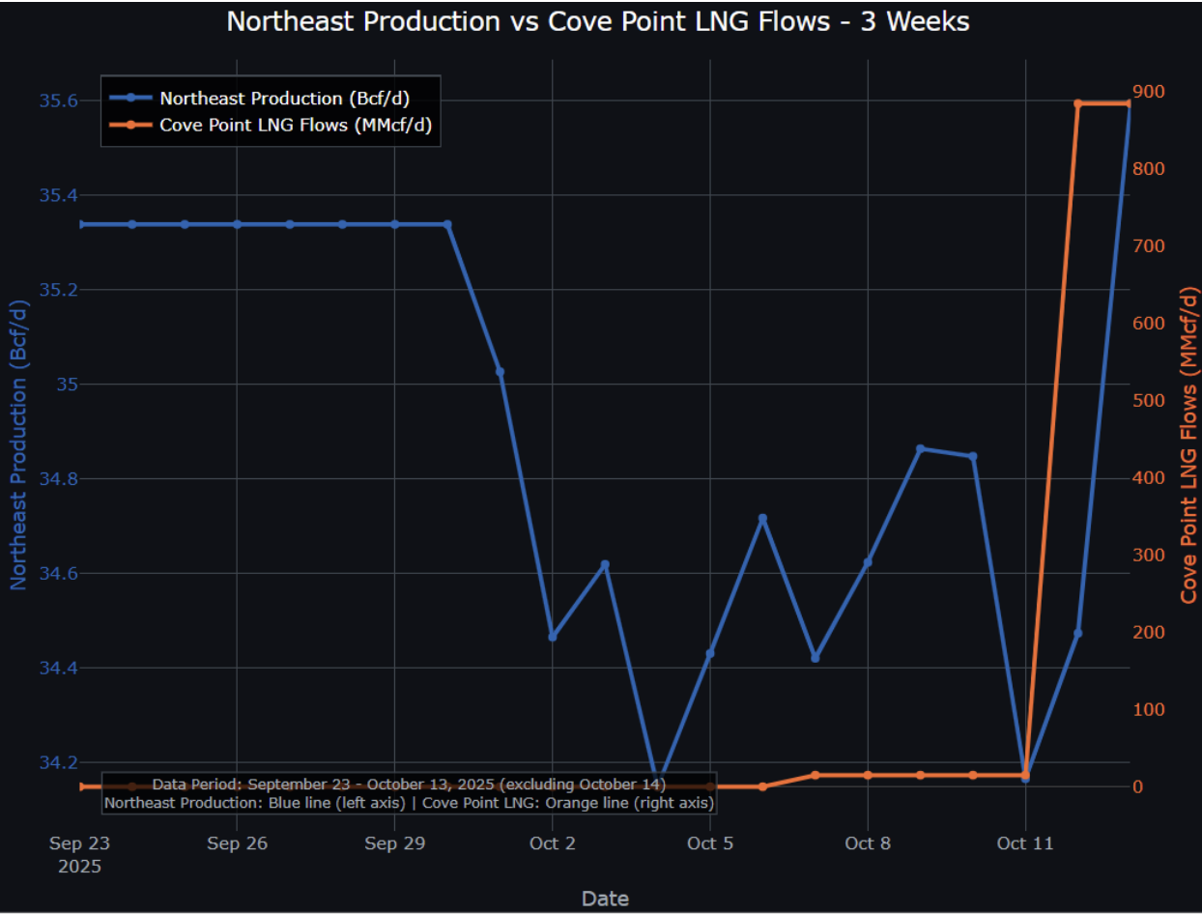Select the blue data point on Oct 1
The width and height of the screenshot is (1202, 914).
pos(500,372)
